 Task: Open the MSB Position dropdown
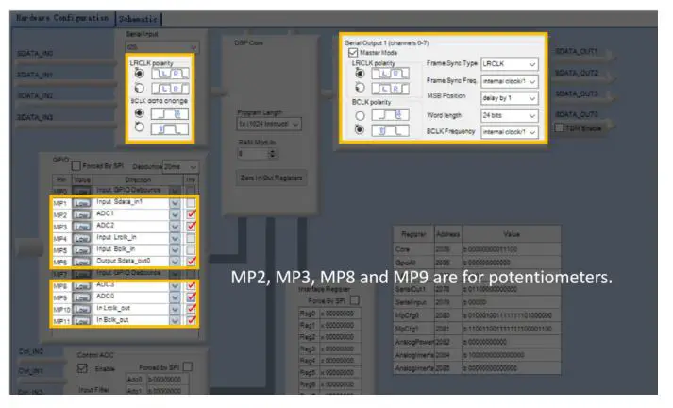[510, 98]
